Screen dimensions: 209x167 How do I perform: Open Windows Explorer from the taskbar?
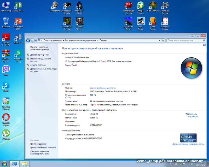(x=25, y=164)
